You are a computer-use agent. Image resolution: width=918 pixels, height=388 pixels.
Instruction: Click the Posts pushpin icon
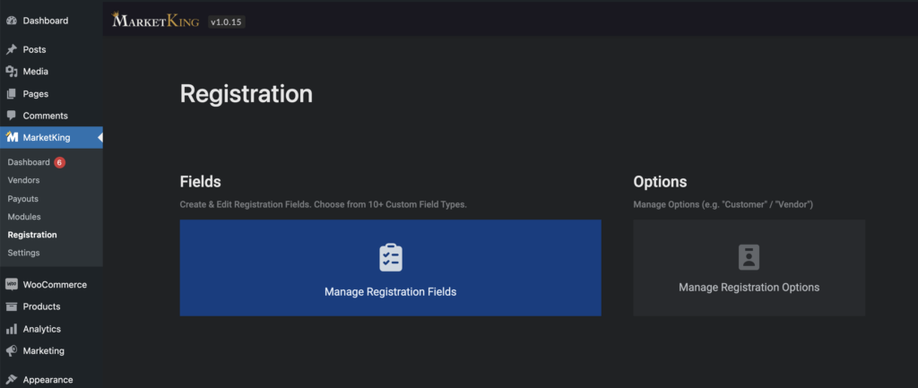tap(11, 50)
